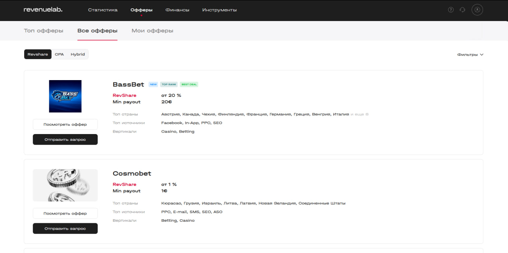Click Посмотреть оффер for BassBet
Screen dimensions: 508x253
point(65,124)
